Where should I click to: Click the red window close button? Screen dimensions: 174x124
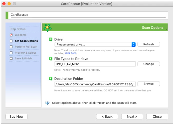pyautogui.click(x=4, y=4)
